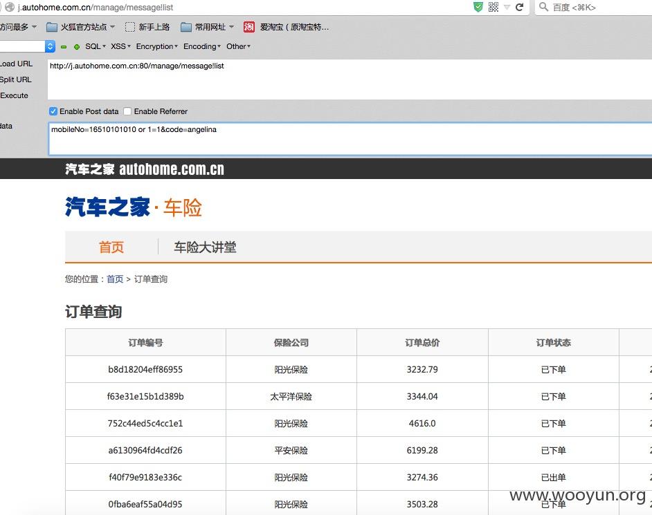The width and height of the screenshot is (652, 515).
Task: Open the SQL menu in HackBar
Action: [96, 46]
